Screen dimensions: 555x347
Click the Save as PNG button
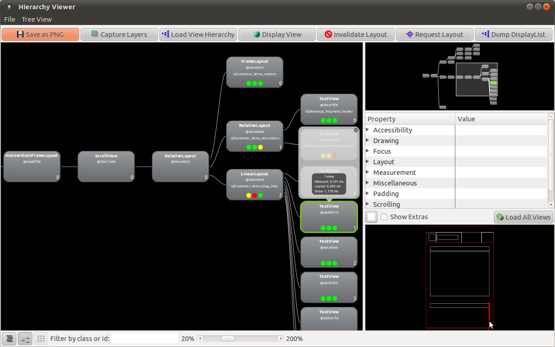click(40, 35)
